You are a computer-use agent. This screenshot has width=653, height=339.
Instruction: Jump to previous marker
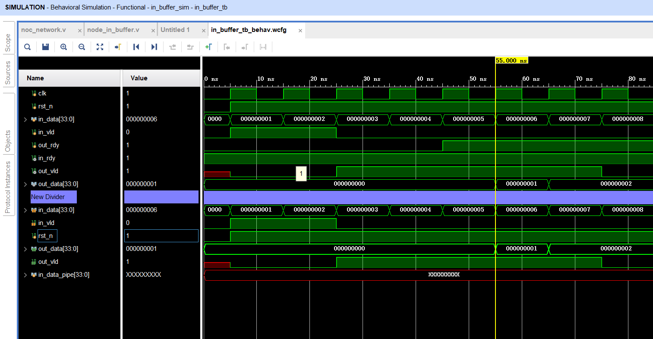pyautogui.click(x=227, y=47)
